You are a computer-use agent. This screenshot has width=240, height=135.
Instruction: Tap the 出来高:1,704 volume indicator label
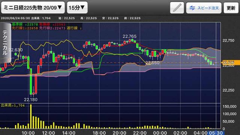(13, 105)
